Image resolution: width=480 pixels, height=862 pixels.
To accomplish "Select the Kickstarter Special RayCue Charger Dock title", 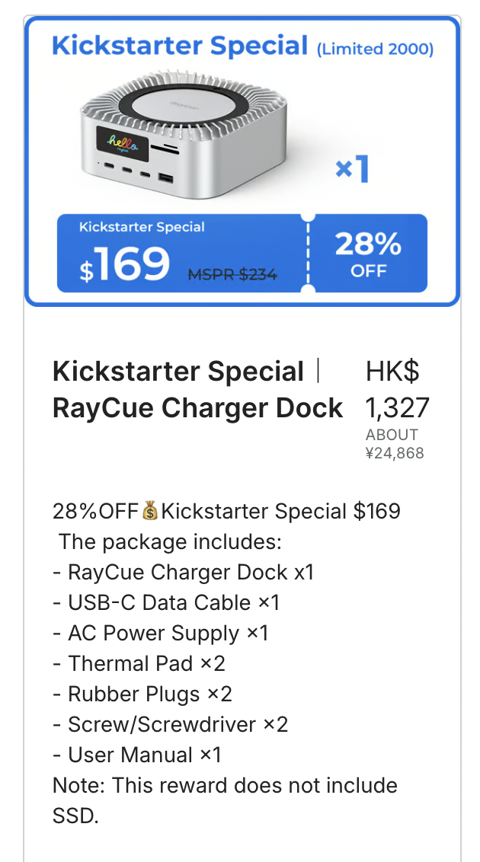I will [197, 390].
